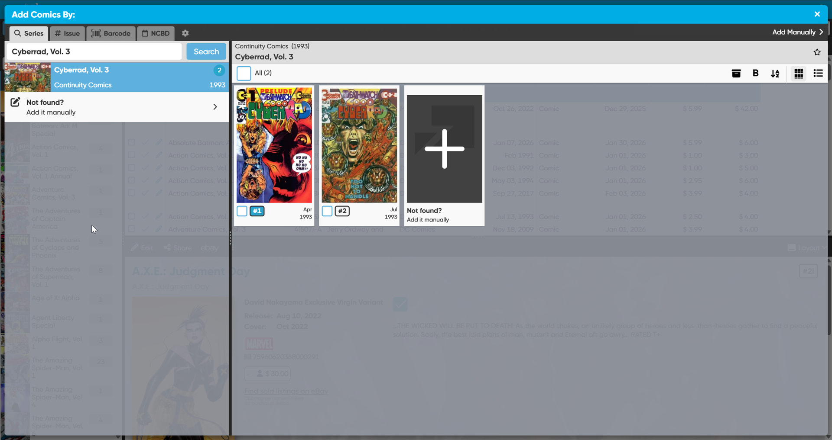Open the sort order icon
The width and height of the screenshot is (832, 440).
775,74
